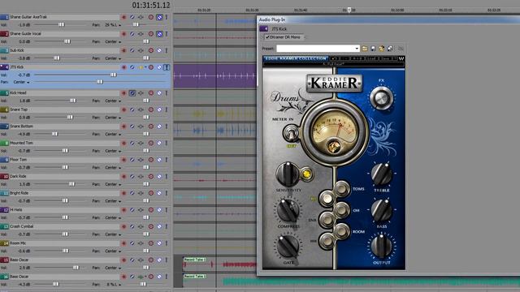The height and width of the screenshot is (292, 520).
Task: Open preset folder icon in Audio Plug-In window
Action: click(x=365, y=49)
